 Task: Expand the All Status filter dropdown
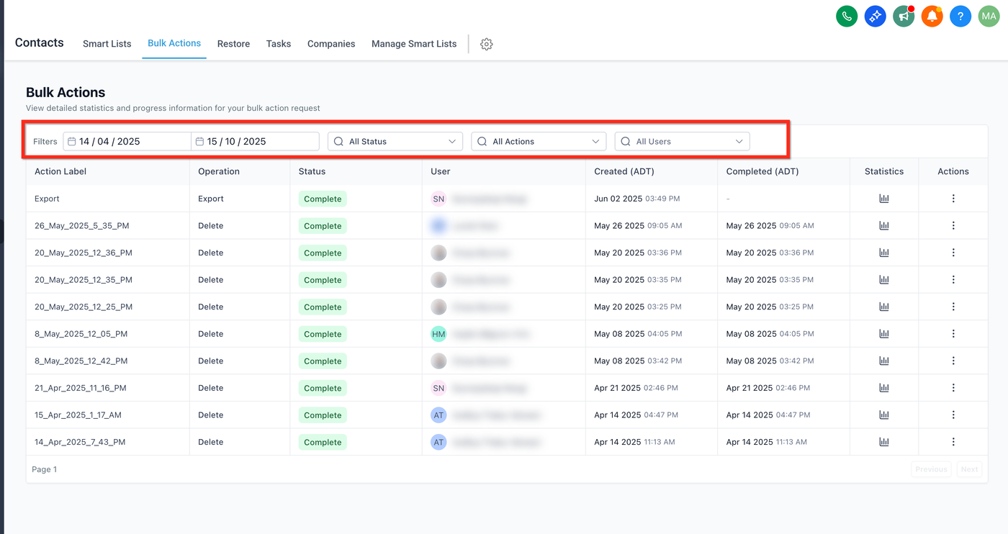(395, 142)
